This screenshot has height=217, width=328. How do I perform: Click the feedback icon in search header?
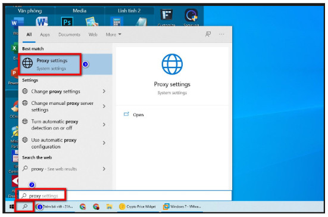point(208,34)
